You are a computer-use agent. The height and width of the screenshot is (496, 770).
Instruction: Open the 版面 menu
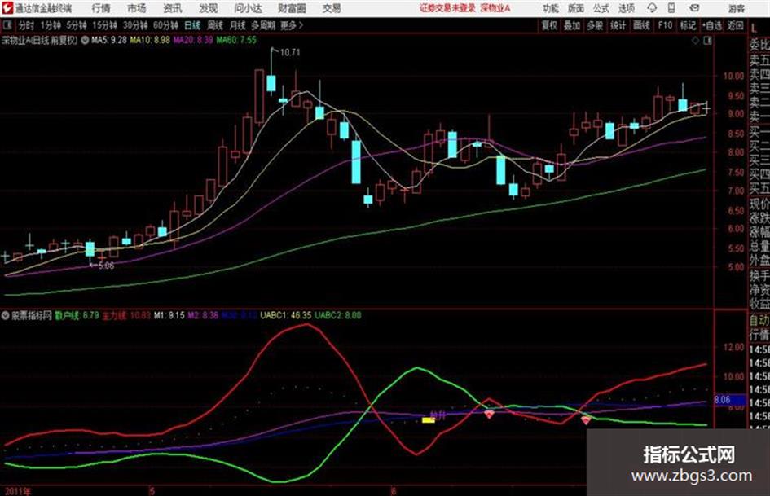click(575, 8)
